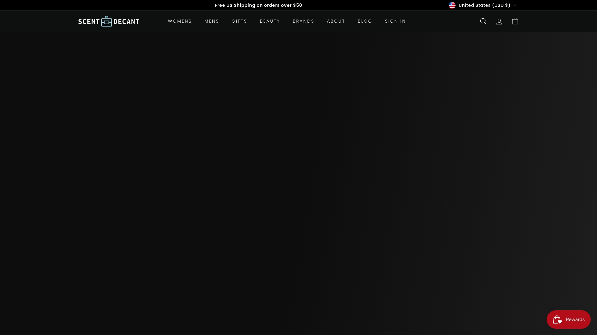Open the MENS menu
This screenshot has width=597, height=335.
(x=212, y=21)
